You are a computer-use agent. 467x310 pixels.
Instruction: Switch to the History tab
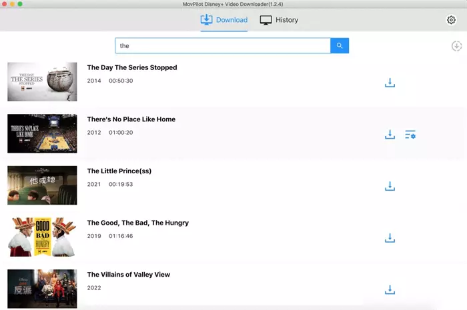pyautogui.click(x=279, y=20)
